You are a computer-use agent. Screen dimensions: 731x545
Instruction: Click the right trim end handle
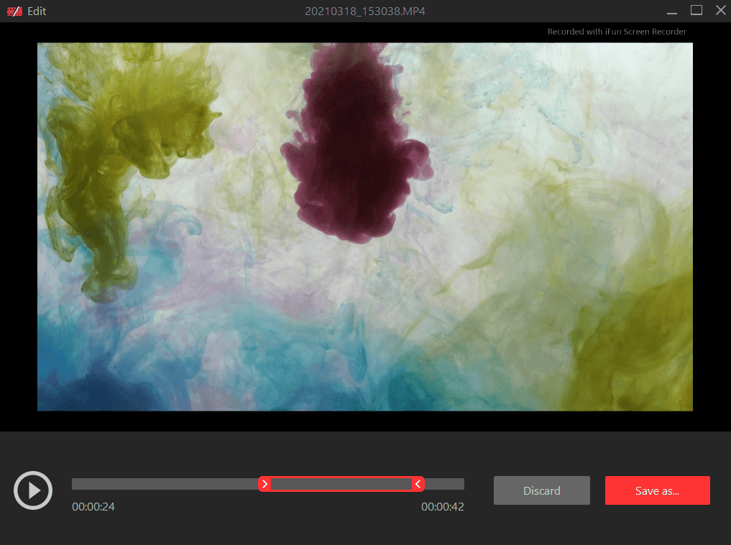tap(418, 484)
